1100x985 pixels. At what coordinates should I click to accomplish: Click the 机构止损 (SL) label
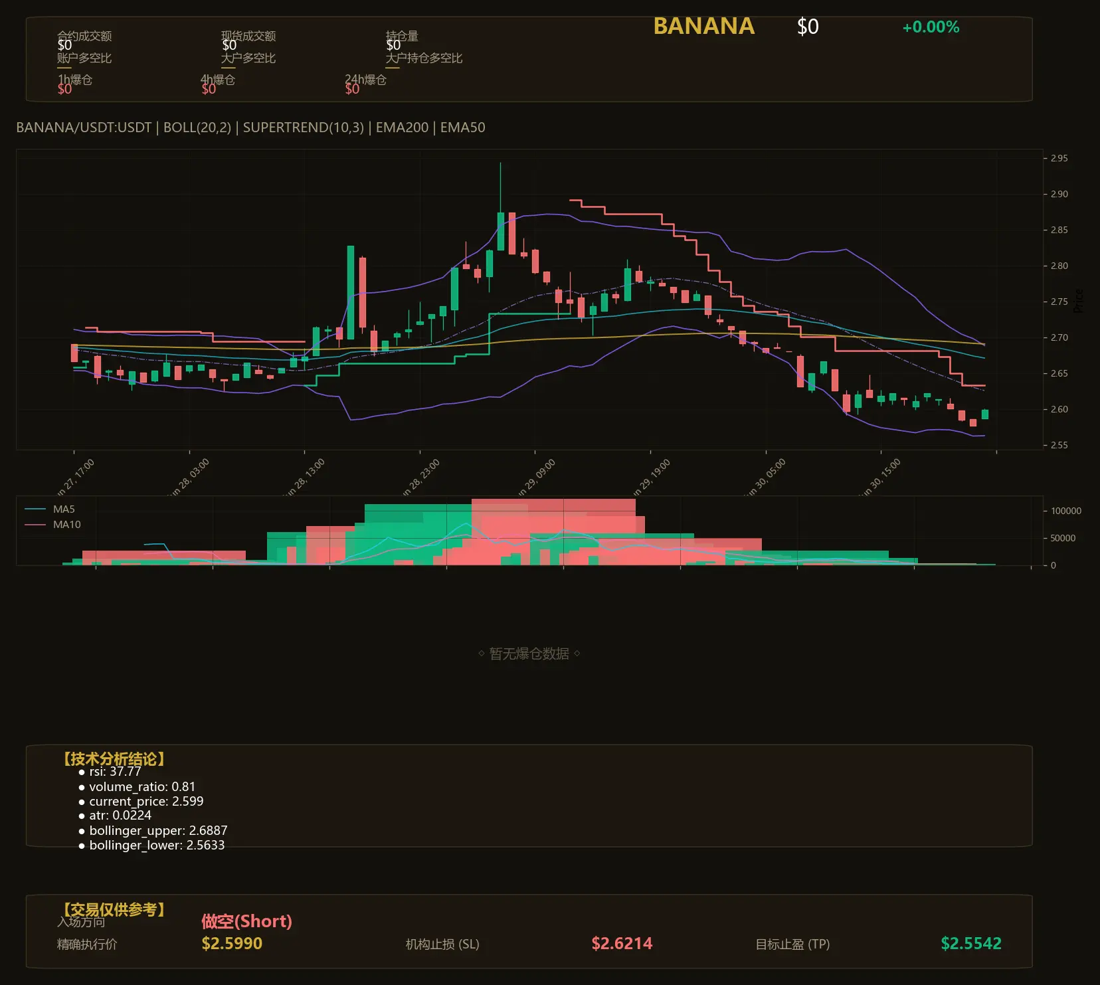(x=442, y=944)
